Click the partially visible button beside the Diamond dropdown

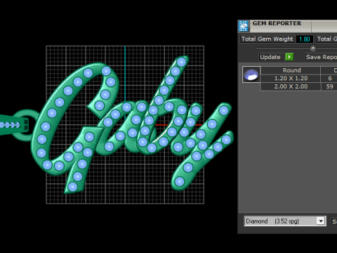(x=334, y=221)
